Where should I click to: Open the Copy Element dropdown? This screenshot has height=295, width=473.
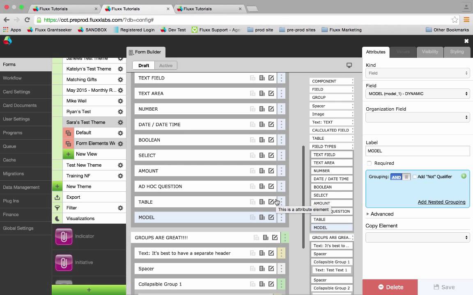coord(418,238)
